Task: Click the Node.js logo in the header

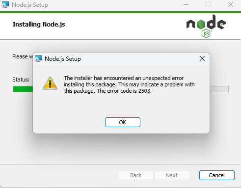Action: click(206, 26)
